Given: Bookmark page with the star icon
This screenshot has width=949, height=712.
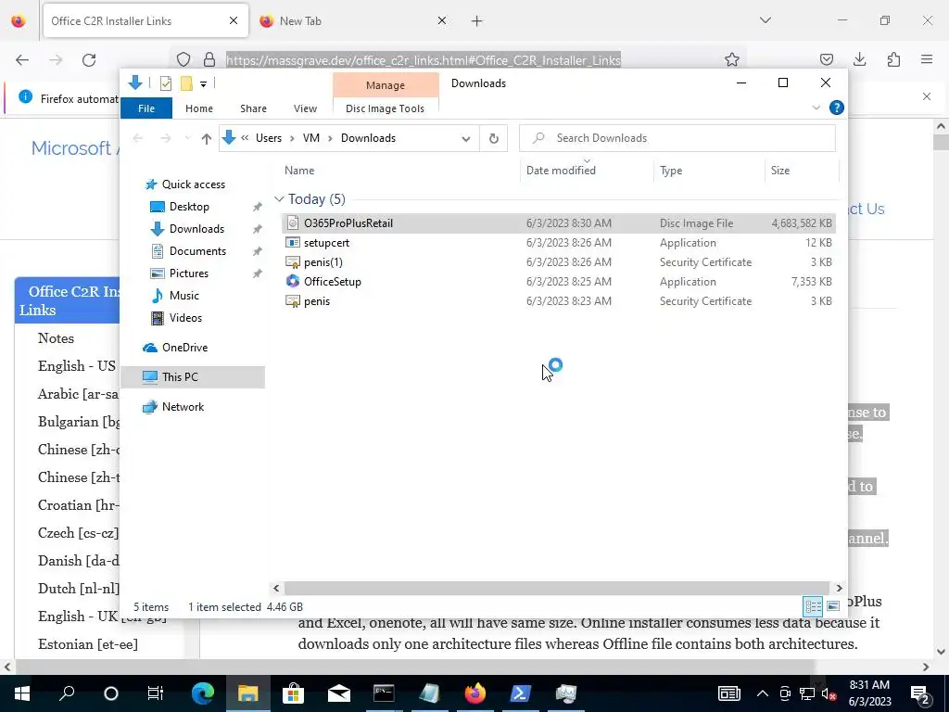Looking at the screenshot, I should [x=732, y=59].
